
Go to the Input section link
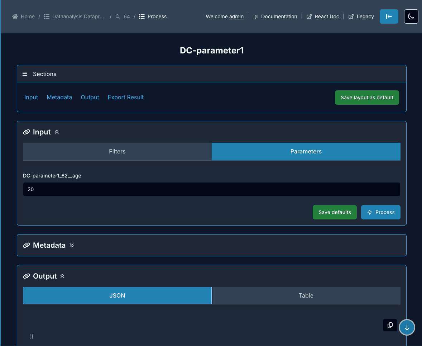[31, 97]
